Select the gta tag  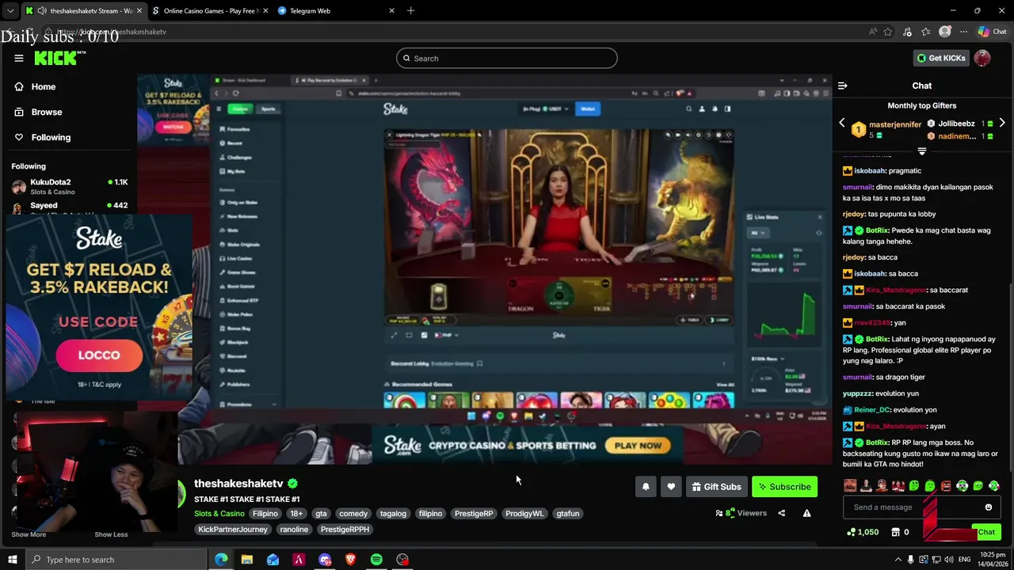[321, 513]
